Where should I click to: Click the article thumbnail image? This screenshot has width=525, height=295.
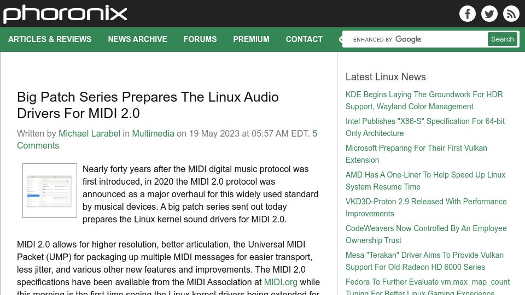coord(50,191)
